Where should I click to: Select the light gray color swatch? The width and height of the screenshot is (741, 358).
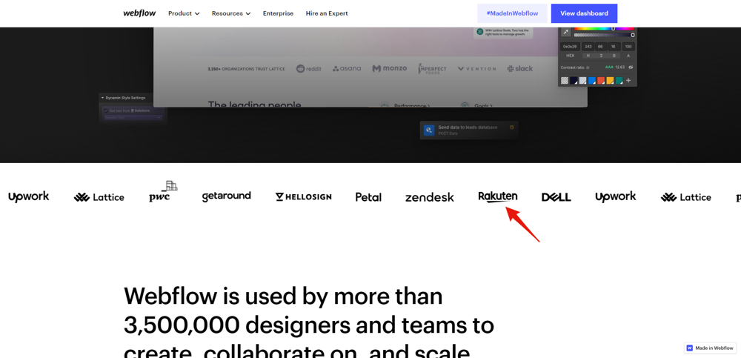(x=582, y=80)
